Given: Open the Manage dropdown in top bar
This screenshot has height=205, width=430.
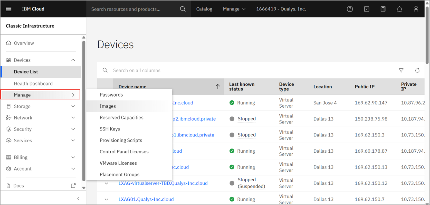Looking at the screenshot, I should pyautogui.click(x=234, y=9).
